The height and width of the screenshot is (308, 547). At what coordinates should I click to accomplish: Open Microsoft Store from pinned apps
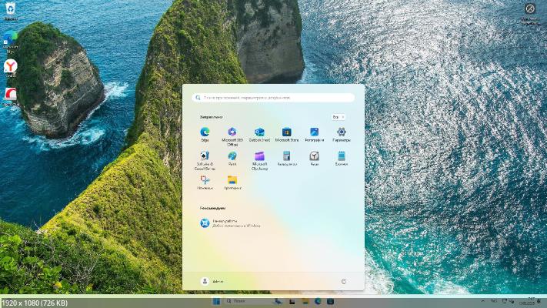[x=287, y=134]
